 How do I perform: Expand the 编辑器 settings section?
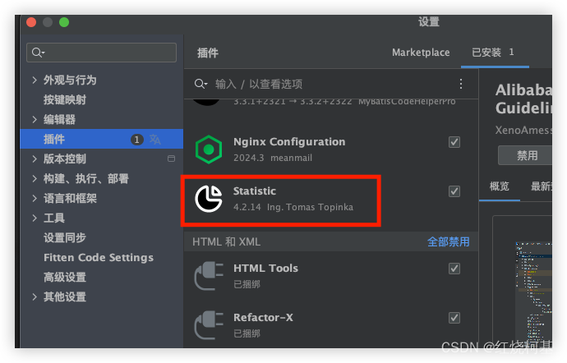click(35, 119)
